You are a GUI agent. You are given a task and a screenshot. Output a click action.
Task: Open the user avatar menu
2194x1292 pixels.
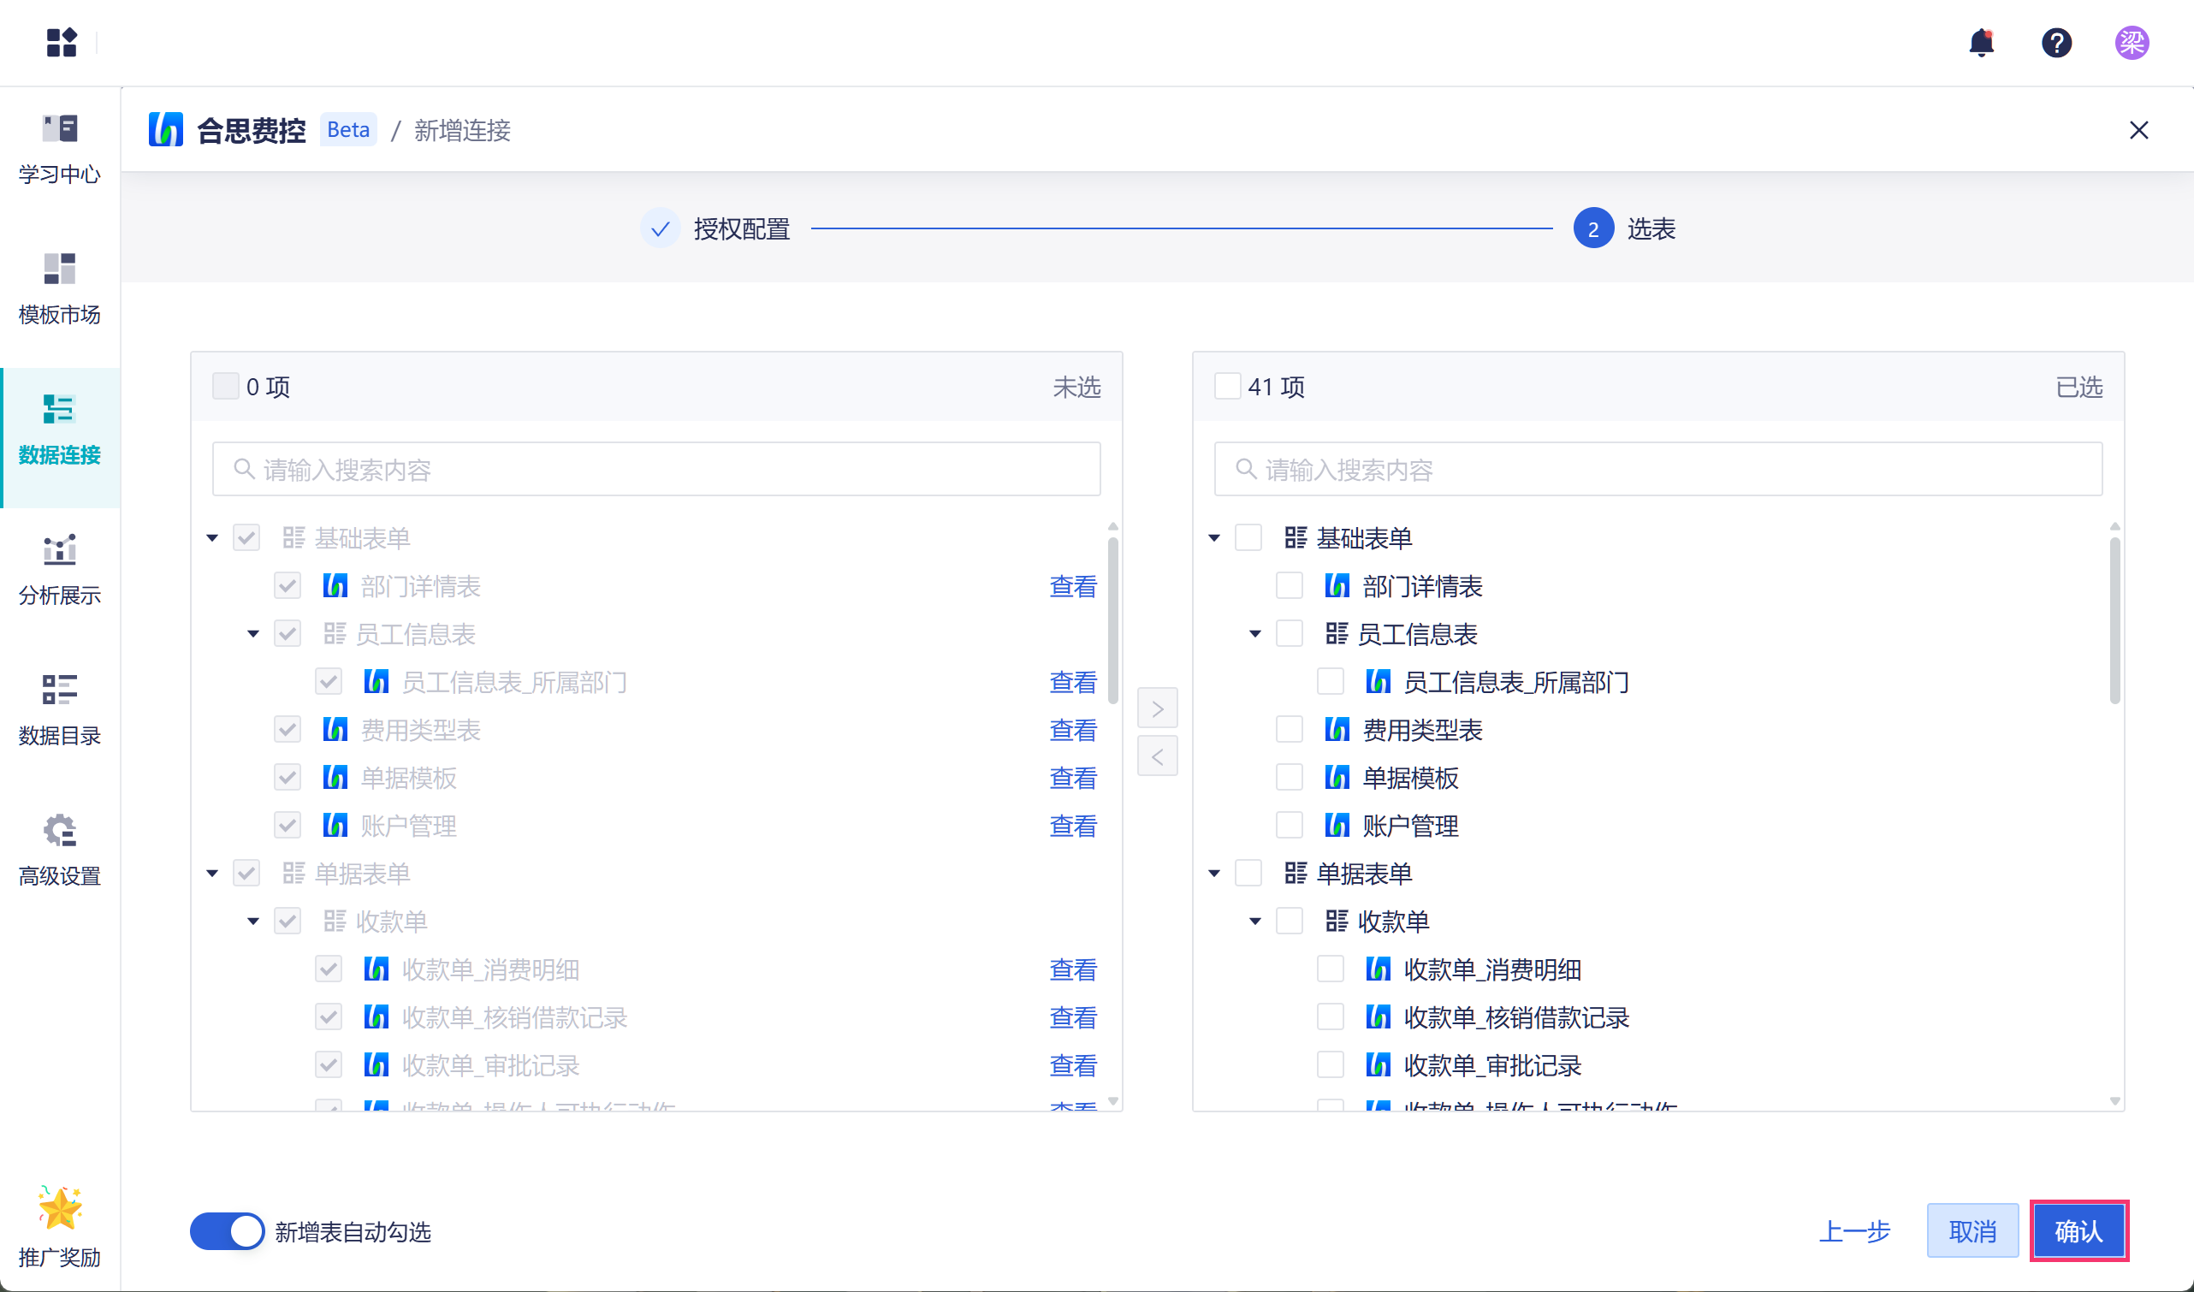pyautogui.click(x=2132, y=42)
